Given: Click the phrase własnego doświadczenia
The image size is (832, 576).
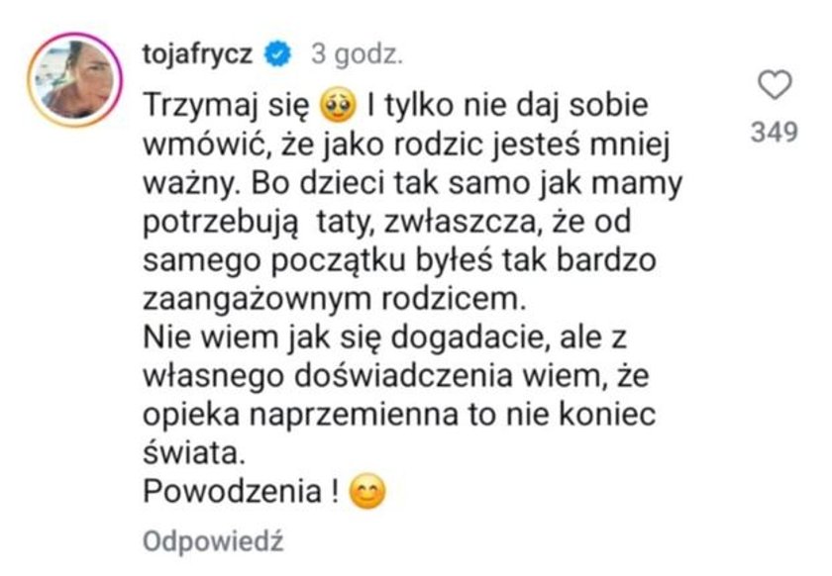Looking at the screenshot, I should [328, 376].
